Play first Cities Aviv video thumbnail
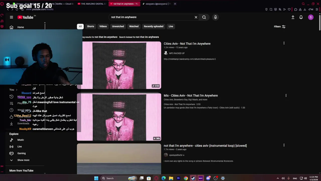 pyautogui.click(x=119, y=65)
